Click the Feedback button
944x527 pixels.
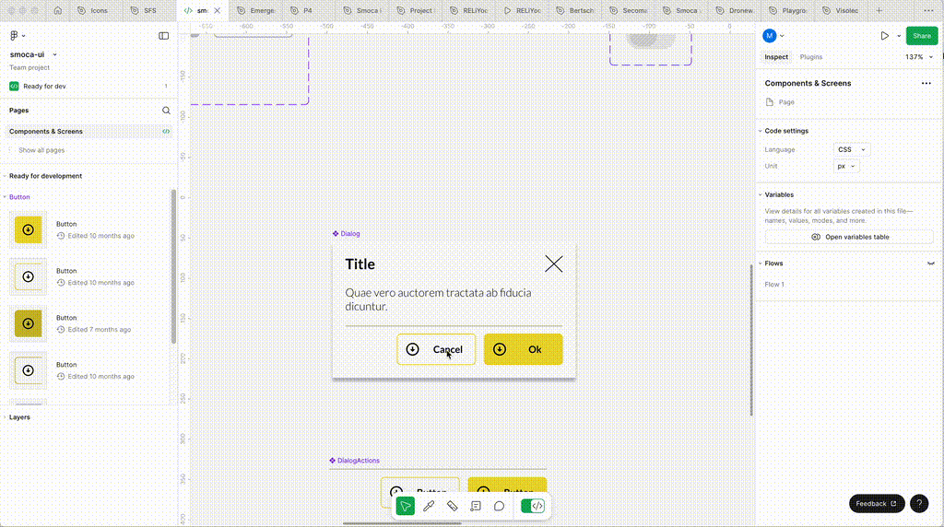coord(877,504)
